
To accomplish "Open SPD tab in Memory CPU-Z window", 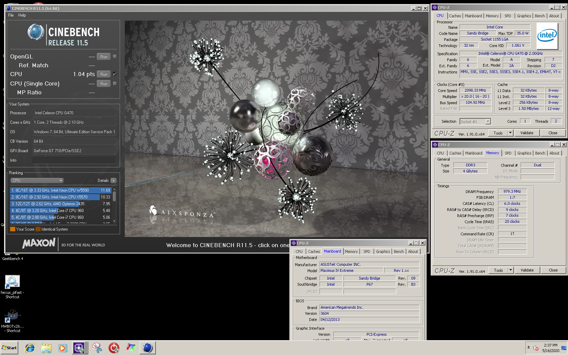I will pos(508,153).
